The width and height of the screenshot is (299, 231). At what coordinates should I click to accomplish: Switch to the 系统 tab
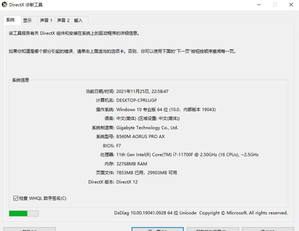pyautogui.click(x=12, y=20)
